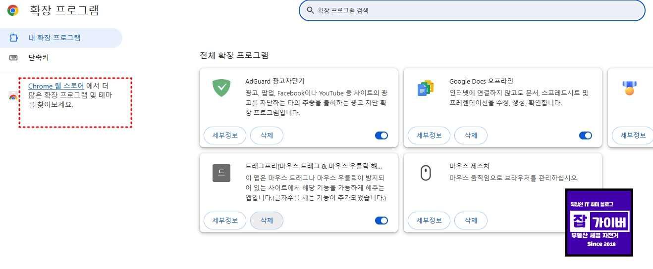Click the 전체 확장 프로그램 heading
Image resolution: width=653 pixels, height=269 pixels.
click(234, 55)
